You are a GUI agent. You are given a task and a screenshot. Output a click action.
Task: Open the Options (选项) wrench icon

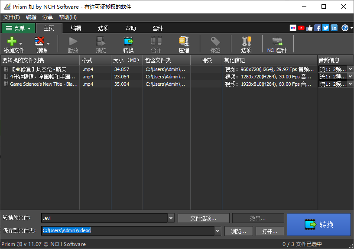(x=246, y=42)
